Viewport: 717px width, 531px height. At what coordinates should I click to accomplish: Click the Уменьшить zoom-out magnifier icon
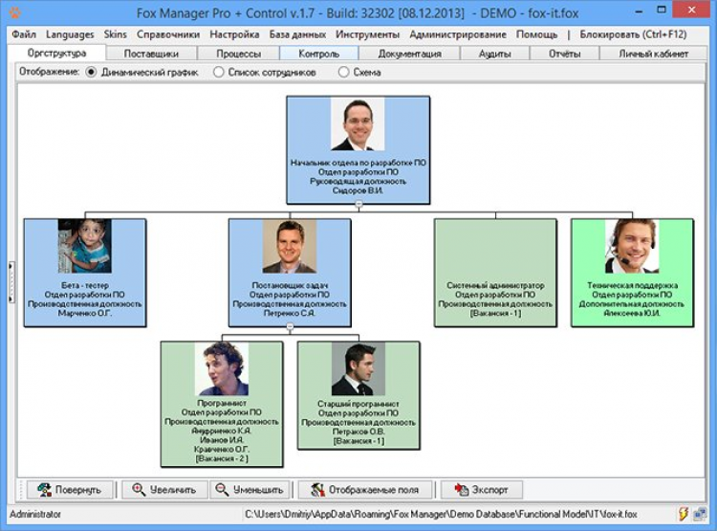coord(222,489)
